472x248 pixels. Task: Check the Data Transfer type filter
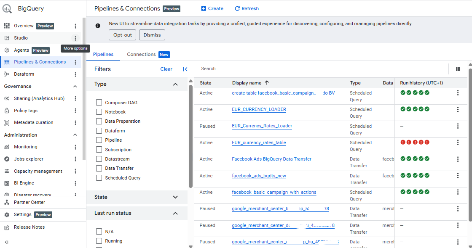pyautogui.click(x=99, y=168)
